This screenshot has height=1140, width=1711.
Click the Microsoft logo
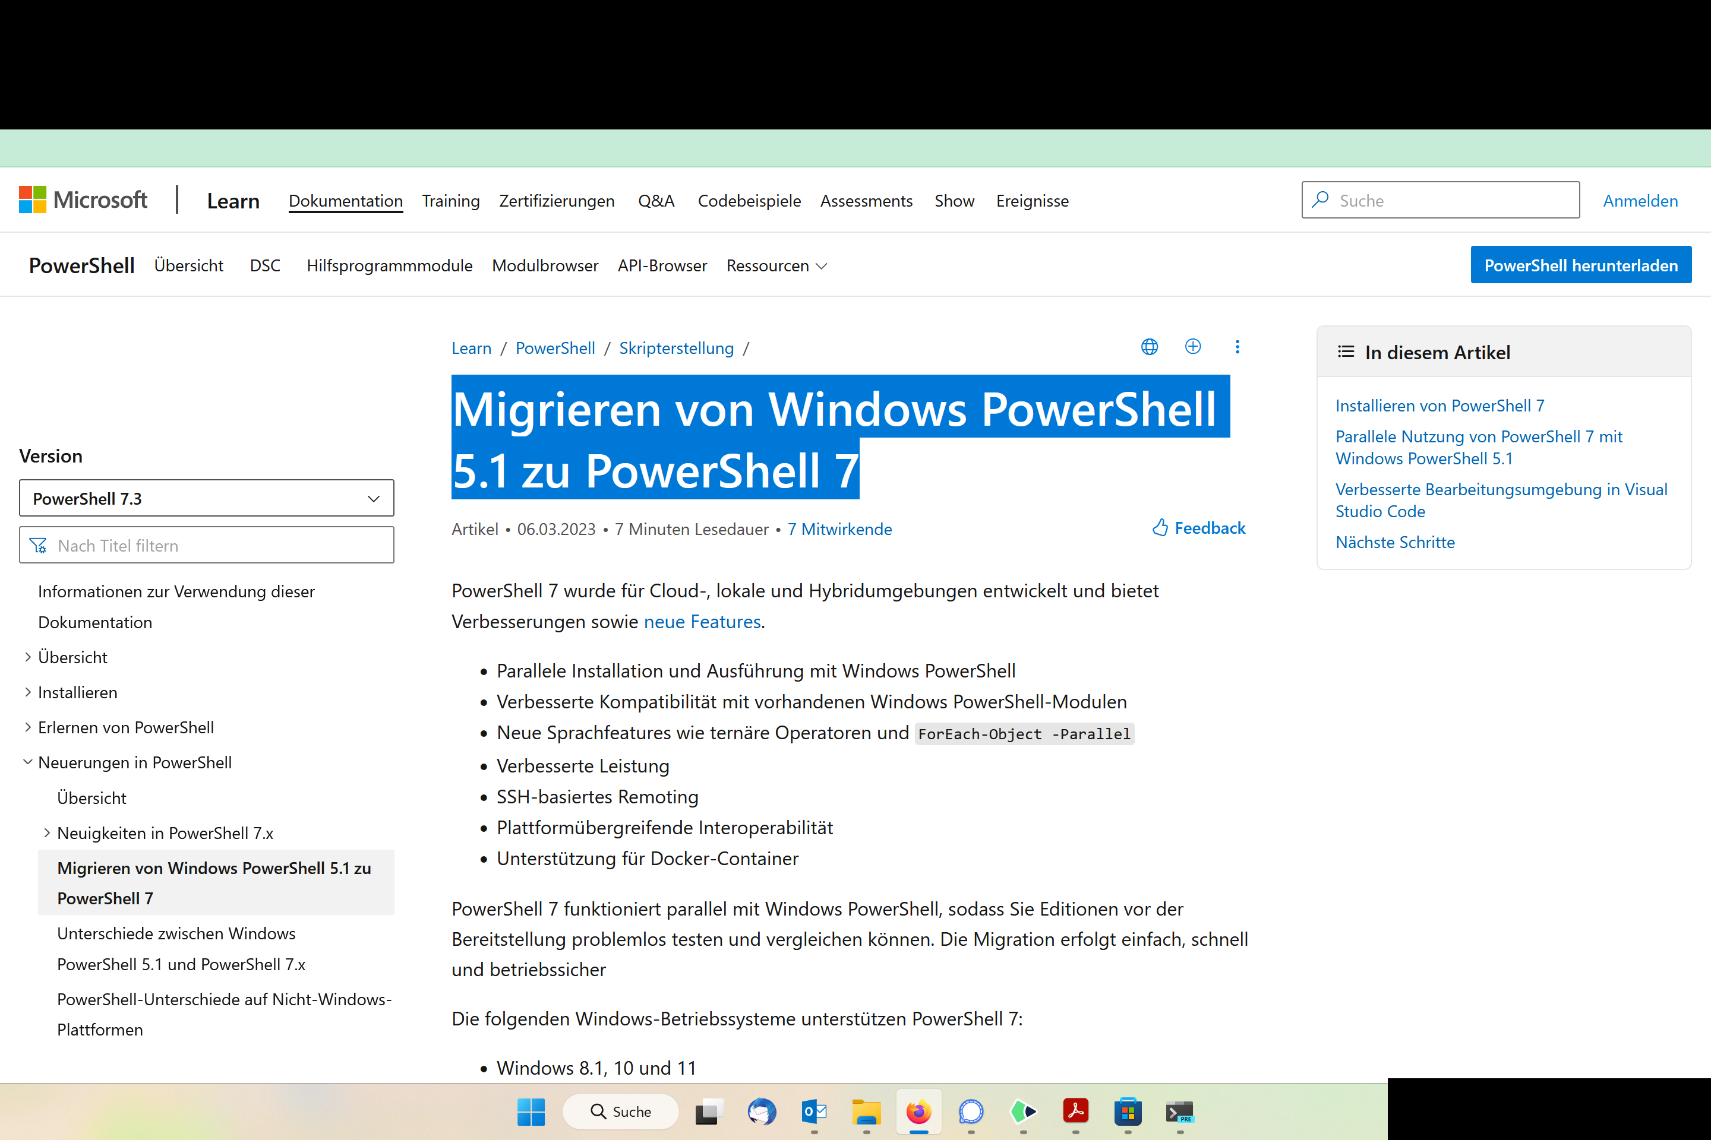83,200
